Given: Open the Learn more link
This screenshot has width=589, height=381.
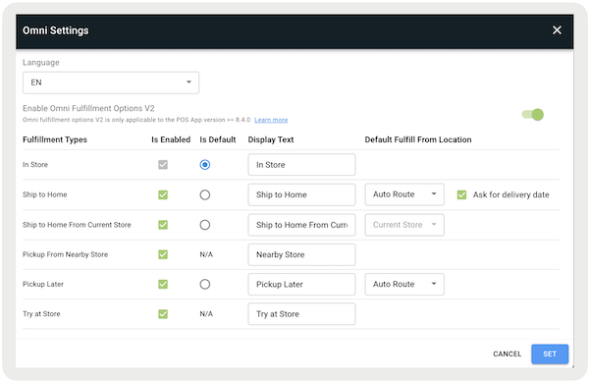Looking at the screenshot, I should pyautogui.click(x=271, y=120).
